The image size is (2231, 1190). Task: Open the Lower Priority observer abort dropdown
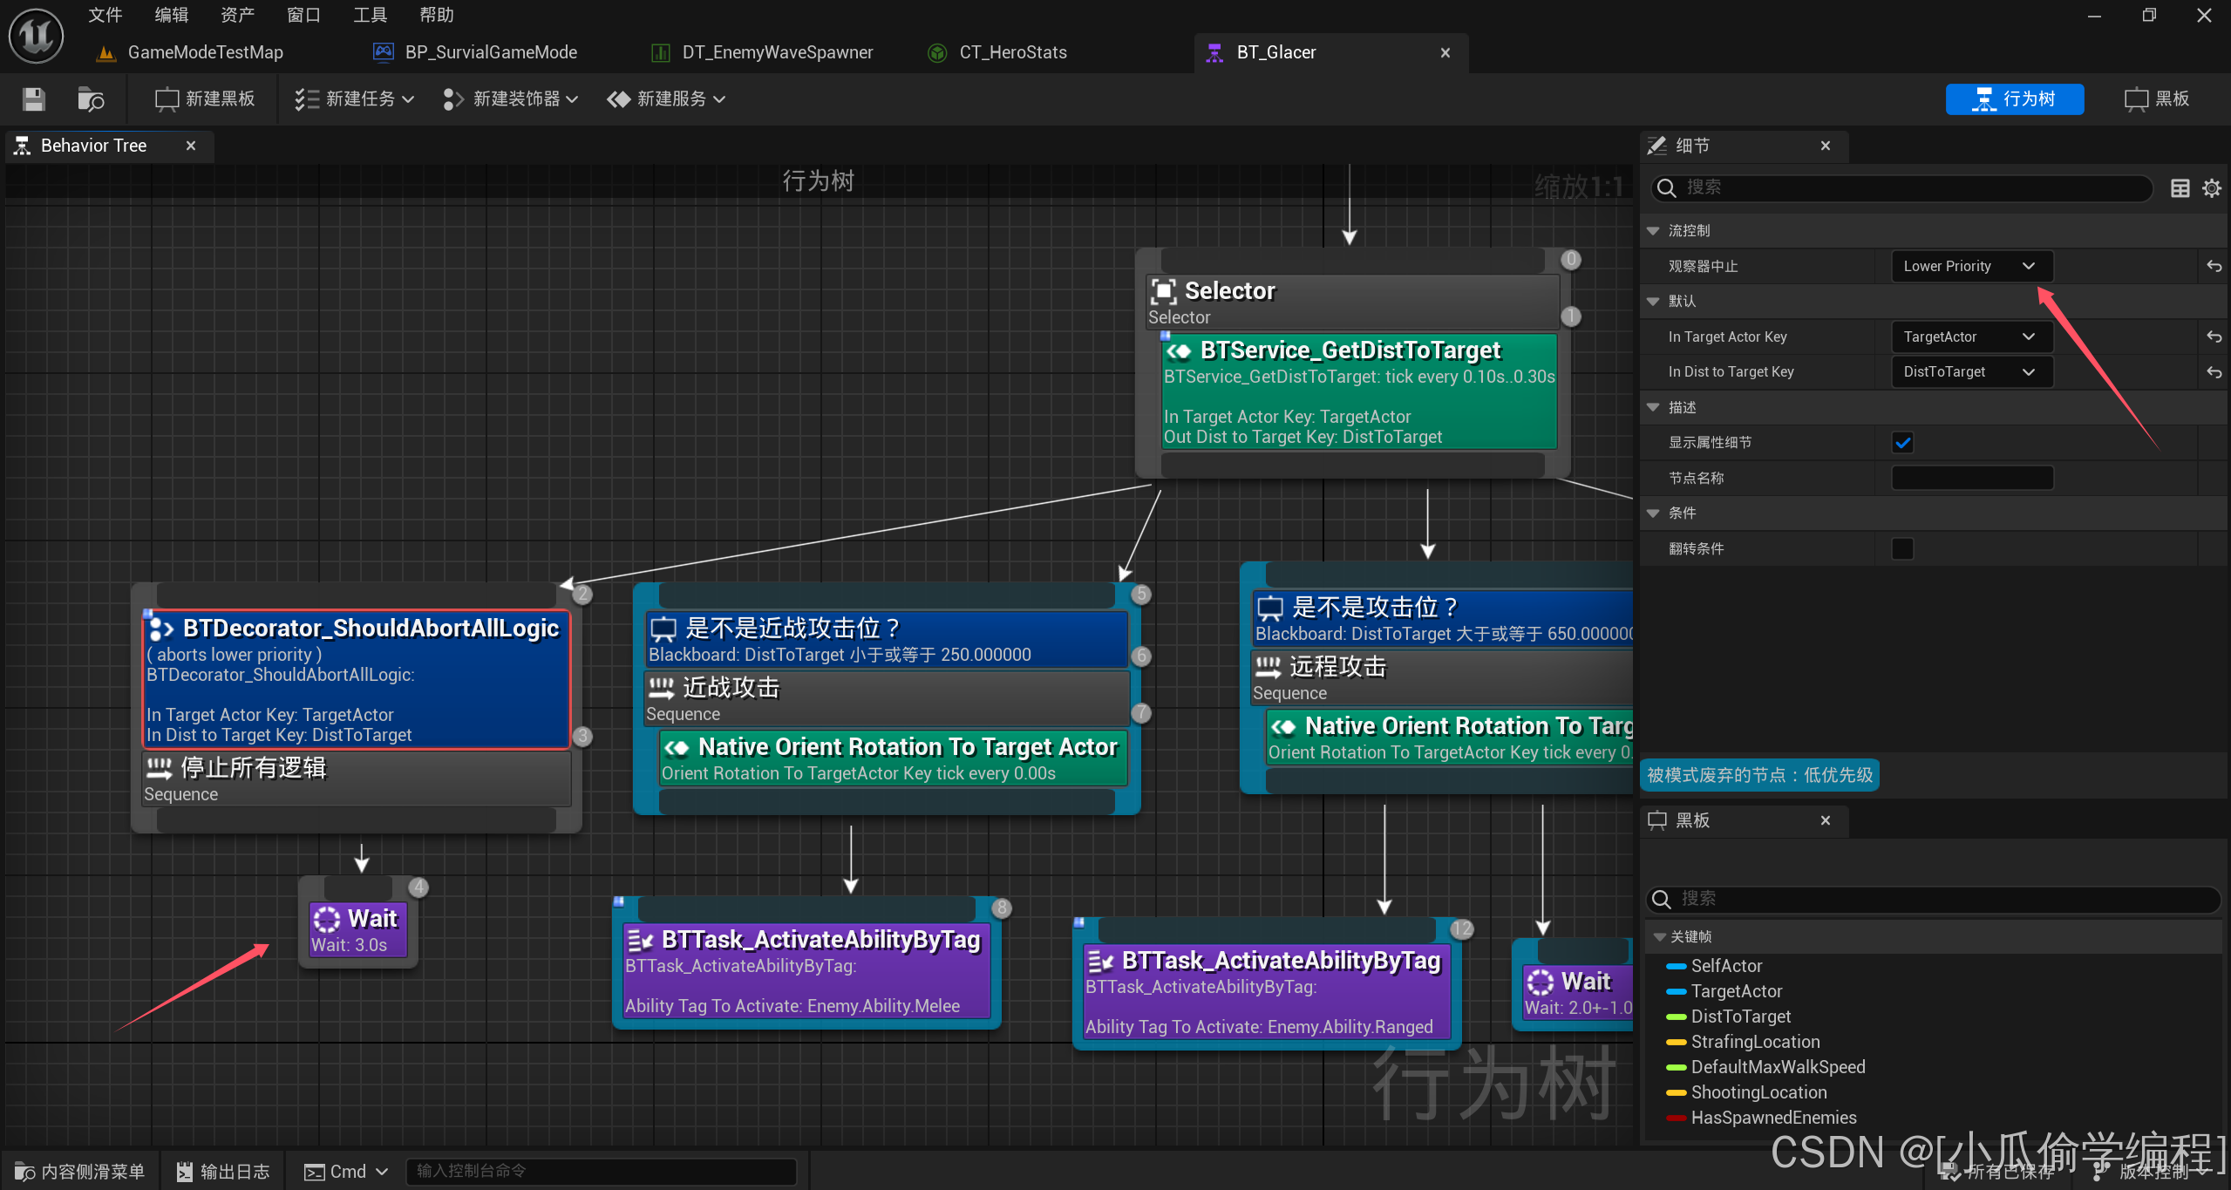click(x=1970, y=267)
